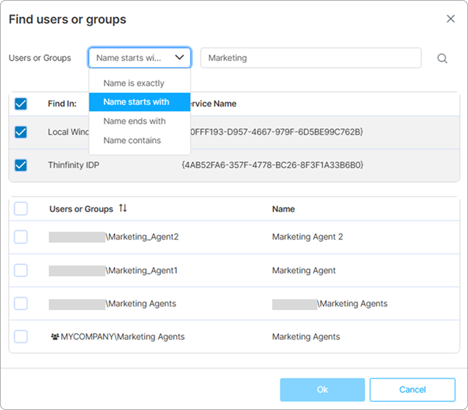
Task: Click the Name column header
Action: (x=283, y=209)
